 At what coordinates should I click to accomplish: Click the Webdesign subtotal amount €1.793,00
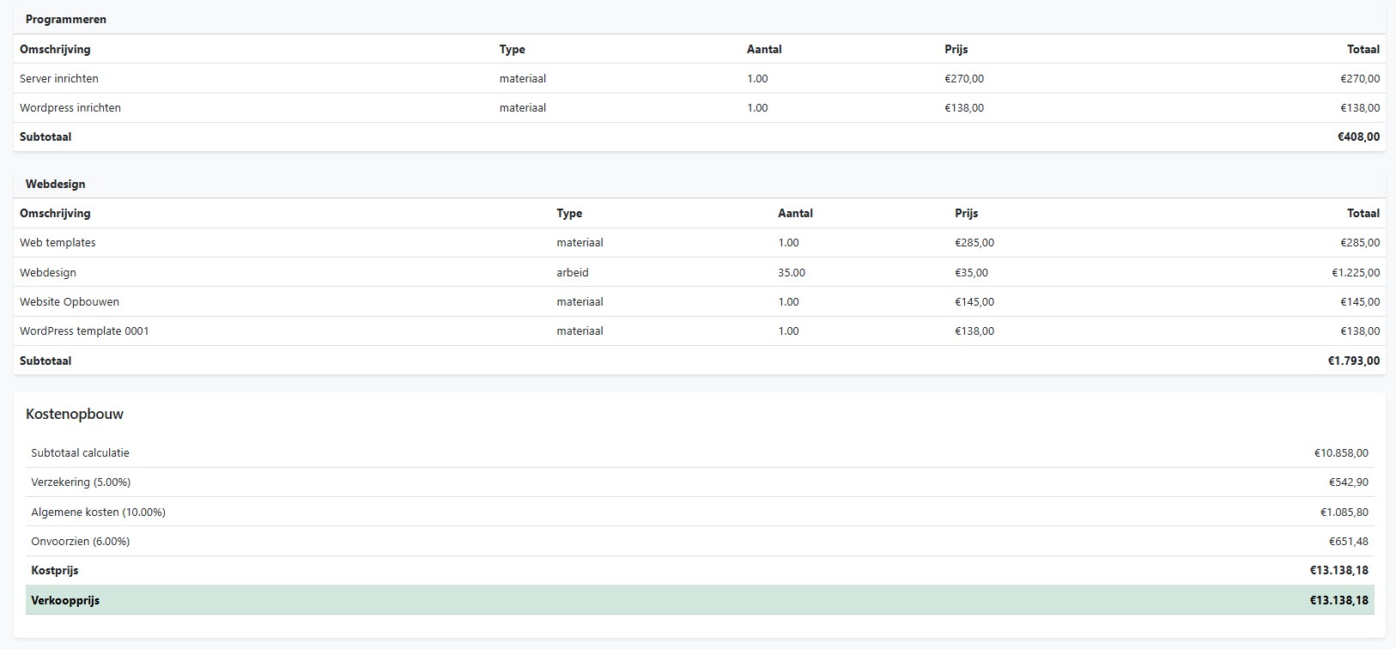coord(1354,361)
